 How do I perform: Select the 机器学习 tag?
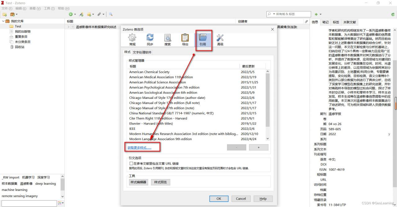point(28,177)
